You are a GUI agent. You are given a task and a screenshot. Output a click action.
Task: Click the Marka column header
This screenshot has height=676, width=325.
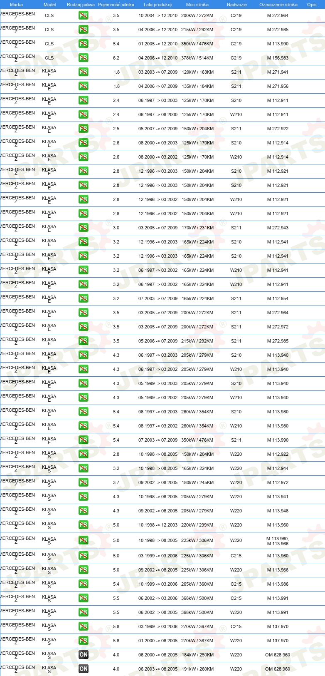[x=16, y=5]
